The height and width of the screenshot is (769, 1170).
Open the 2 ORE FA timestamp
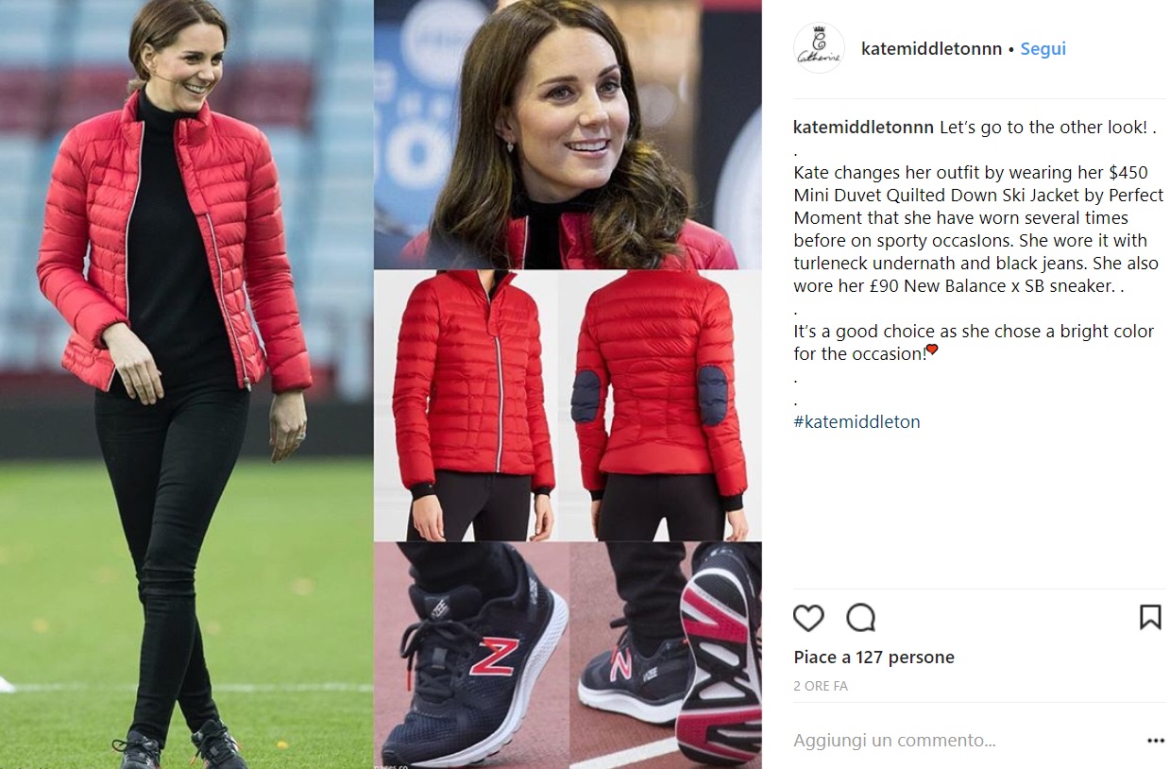click(x=821, y=687)
